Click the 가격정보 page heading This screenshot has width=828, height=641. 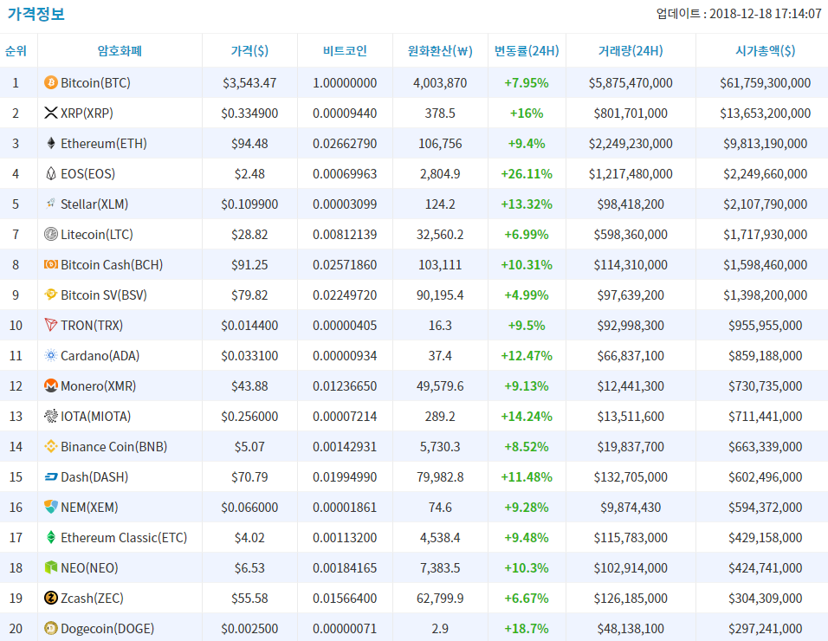[36, 13]
